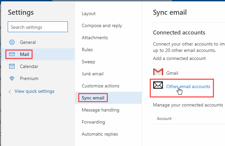Click the Settings panel title
The width and height of the screenshot is (225, 146).
[21, 12]
